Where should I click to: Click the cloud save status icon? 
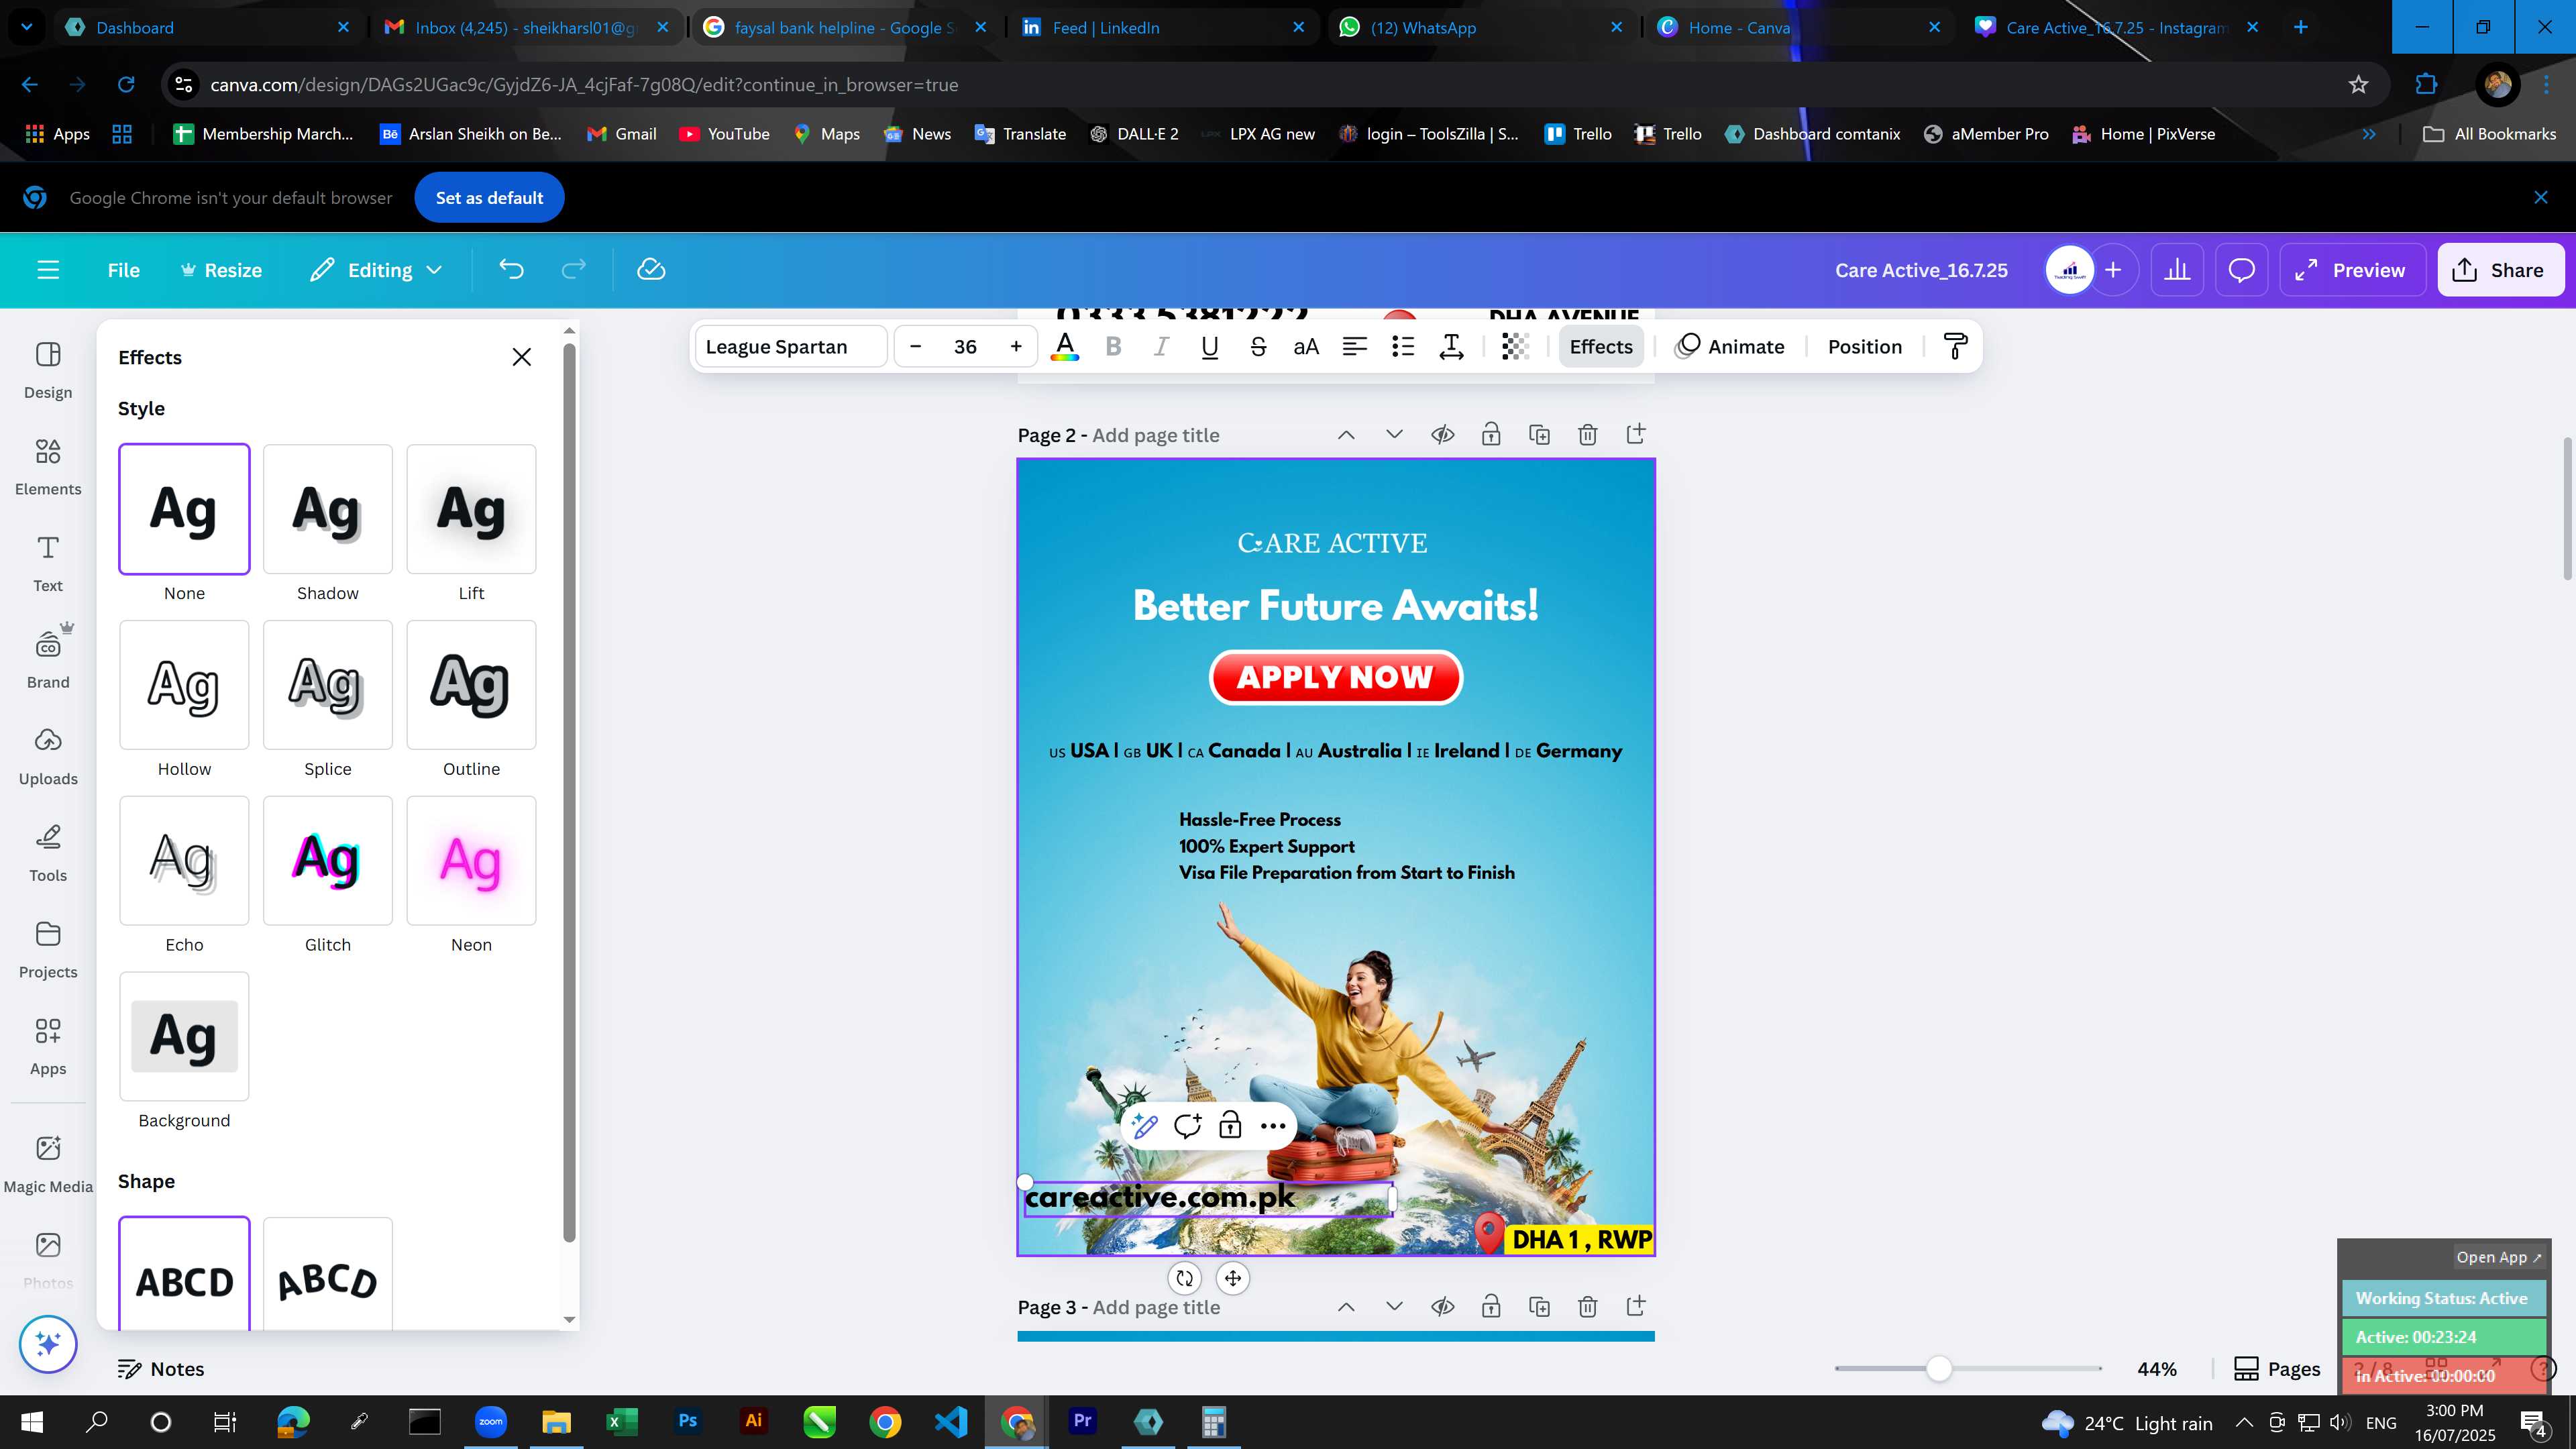(x=651, y=270)
